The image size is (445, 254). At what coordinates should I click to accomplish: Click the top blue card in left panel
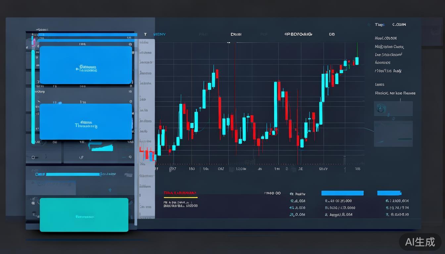click(86, 65)
